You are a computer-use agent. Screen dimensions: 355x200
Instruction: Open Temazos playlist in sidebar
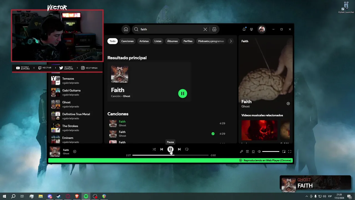pyautogui.click(x=75, y=81)
